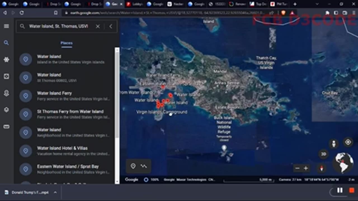Open Brave shields lion icon
The image size is (358, 201).
(x=284, y=13)
